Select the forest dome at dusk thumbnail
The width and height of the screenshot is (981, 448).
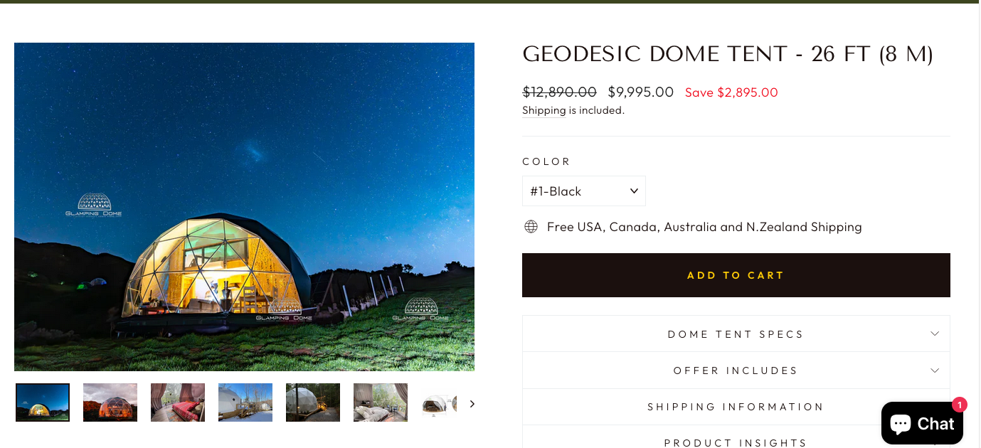pos(313,402)
